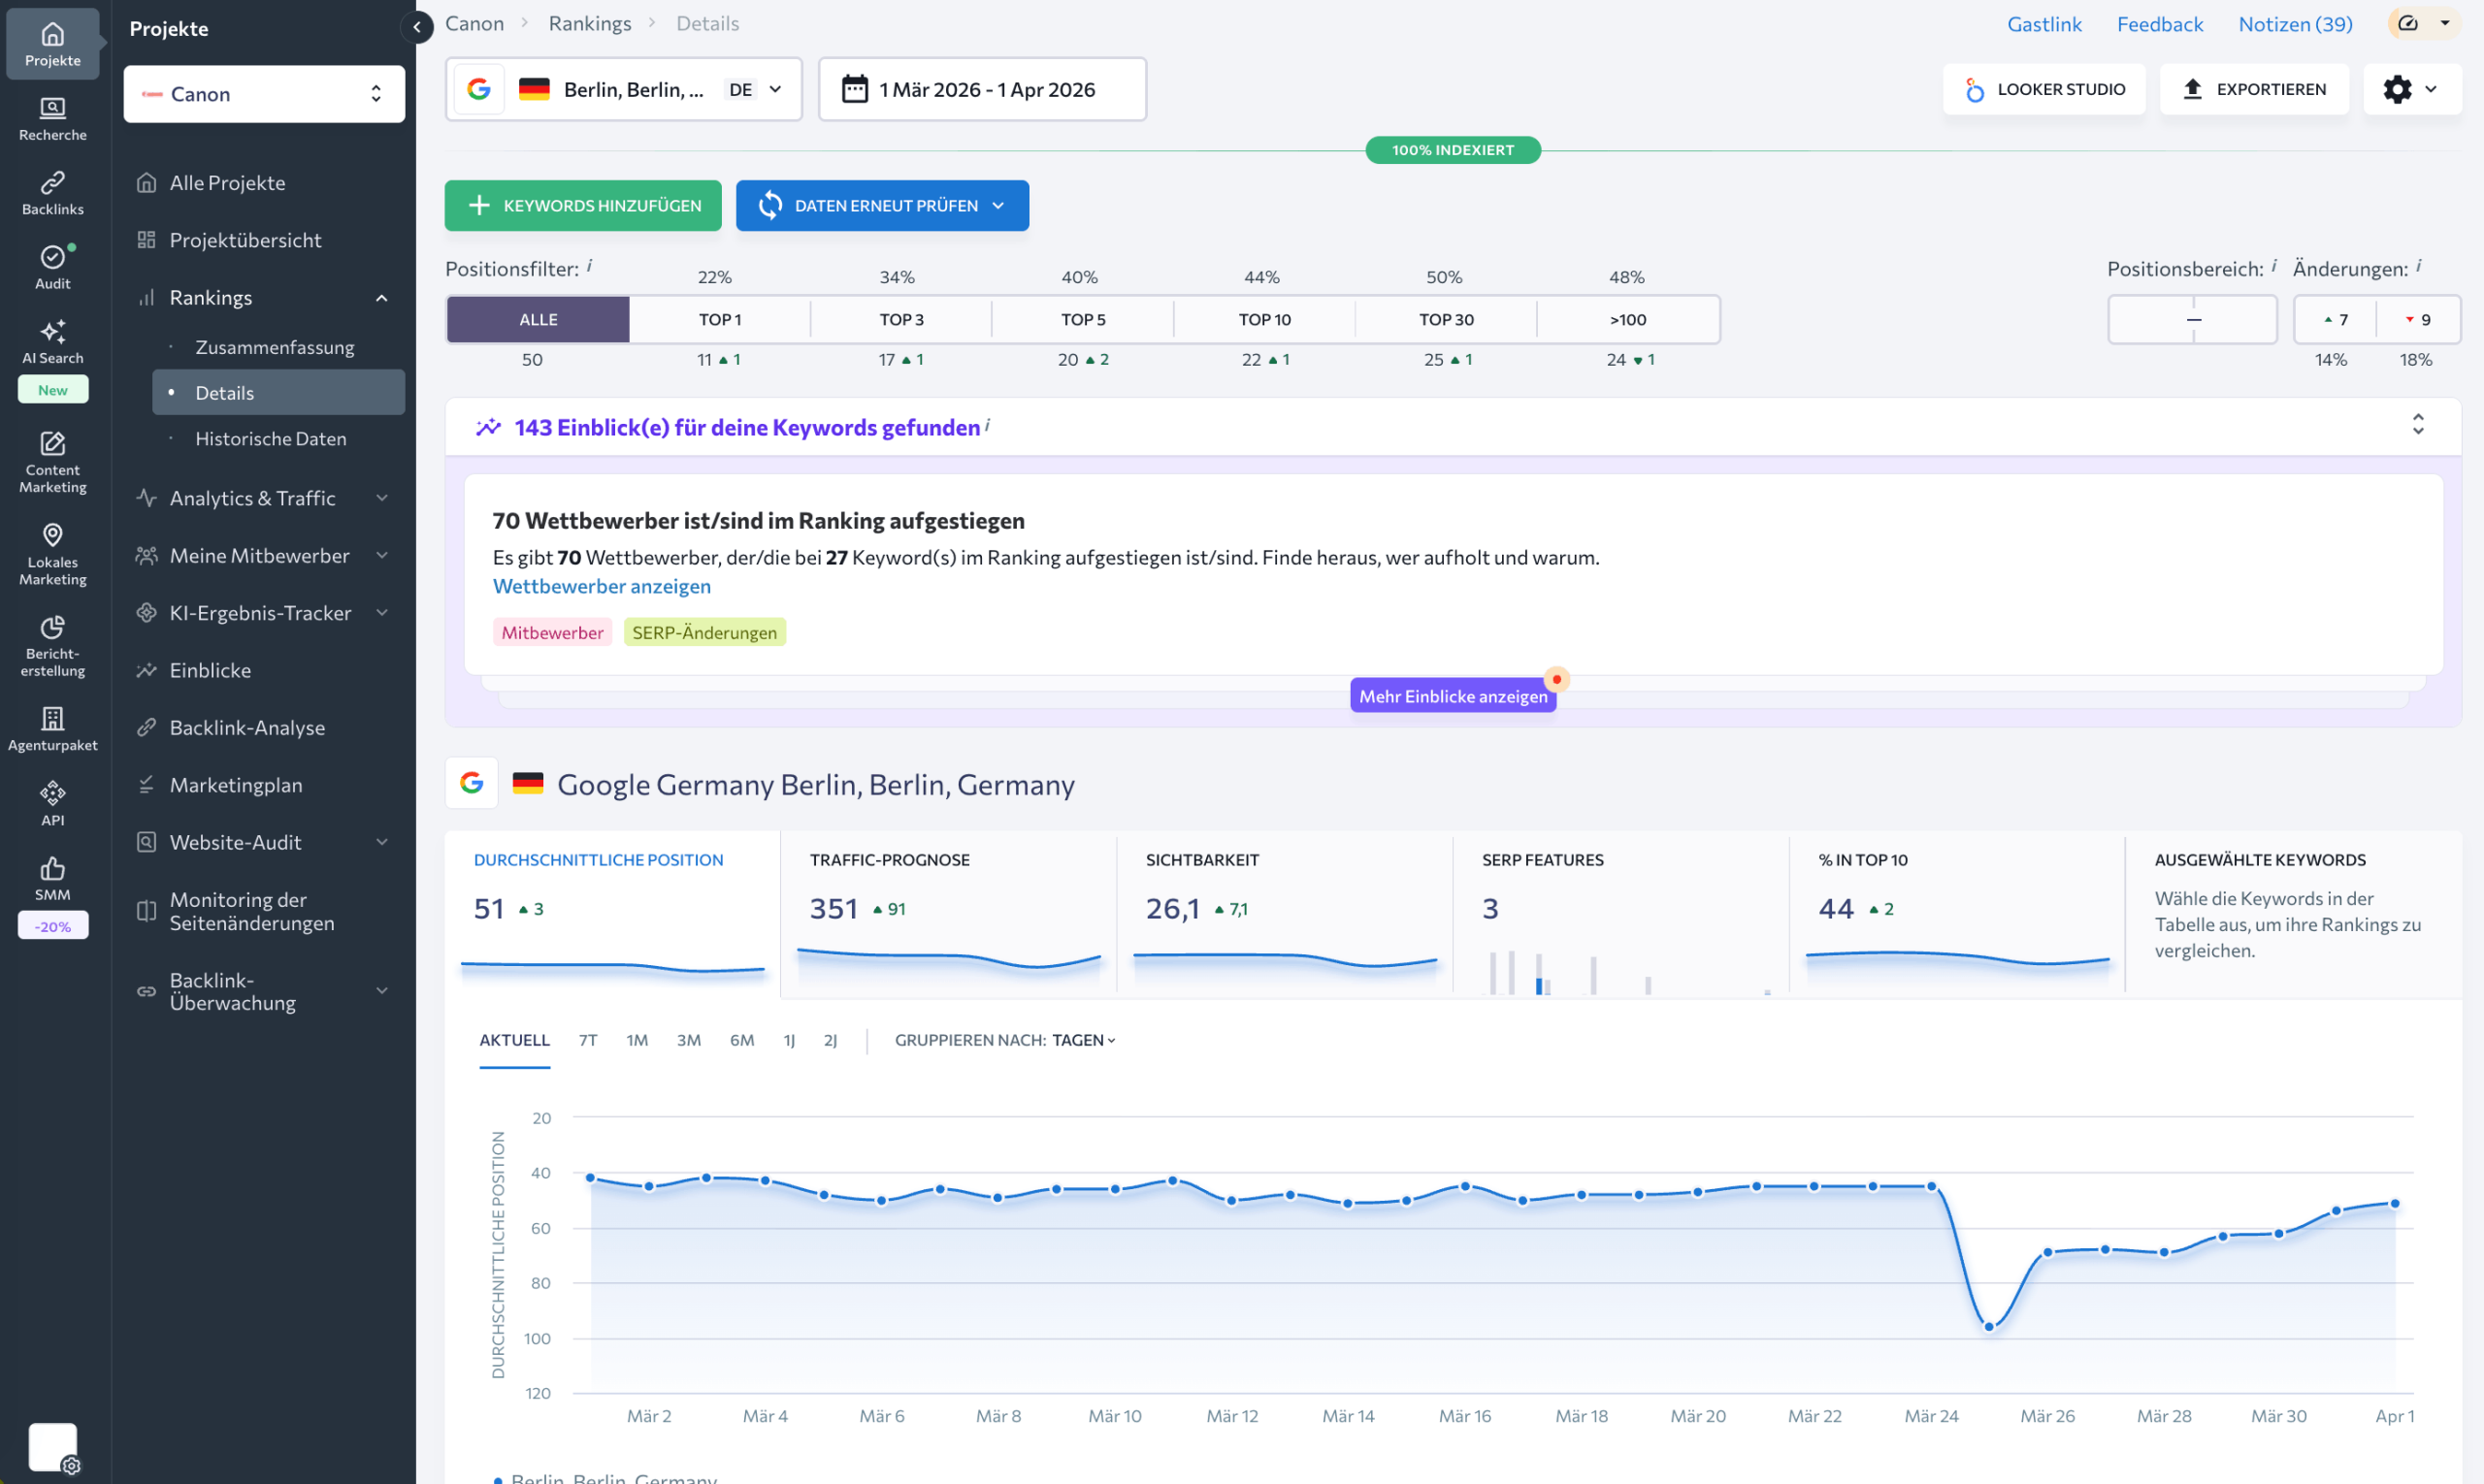Collapse the Rankings section in sidebar
Image resolution: width=2484 pixels, height=1484 pixels.
tap(380, 297)
